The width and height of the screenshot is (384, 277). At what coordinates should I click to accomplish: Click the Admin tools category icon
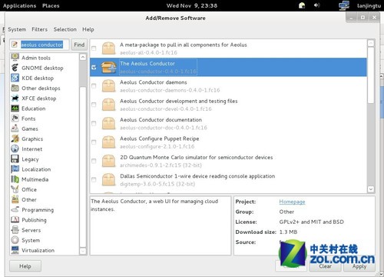coord(15,57)
